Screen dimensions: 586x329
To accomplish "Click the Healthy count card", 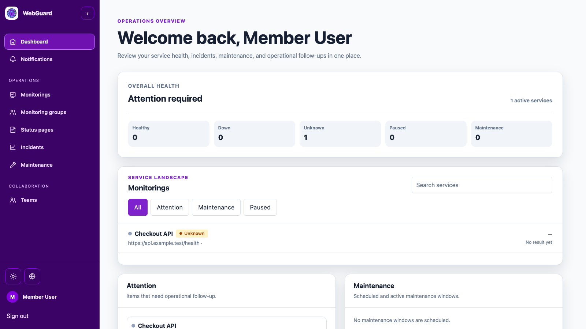I will point(169,134).
